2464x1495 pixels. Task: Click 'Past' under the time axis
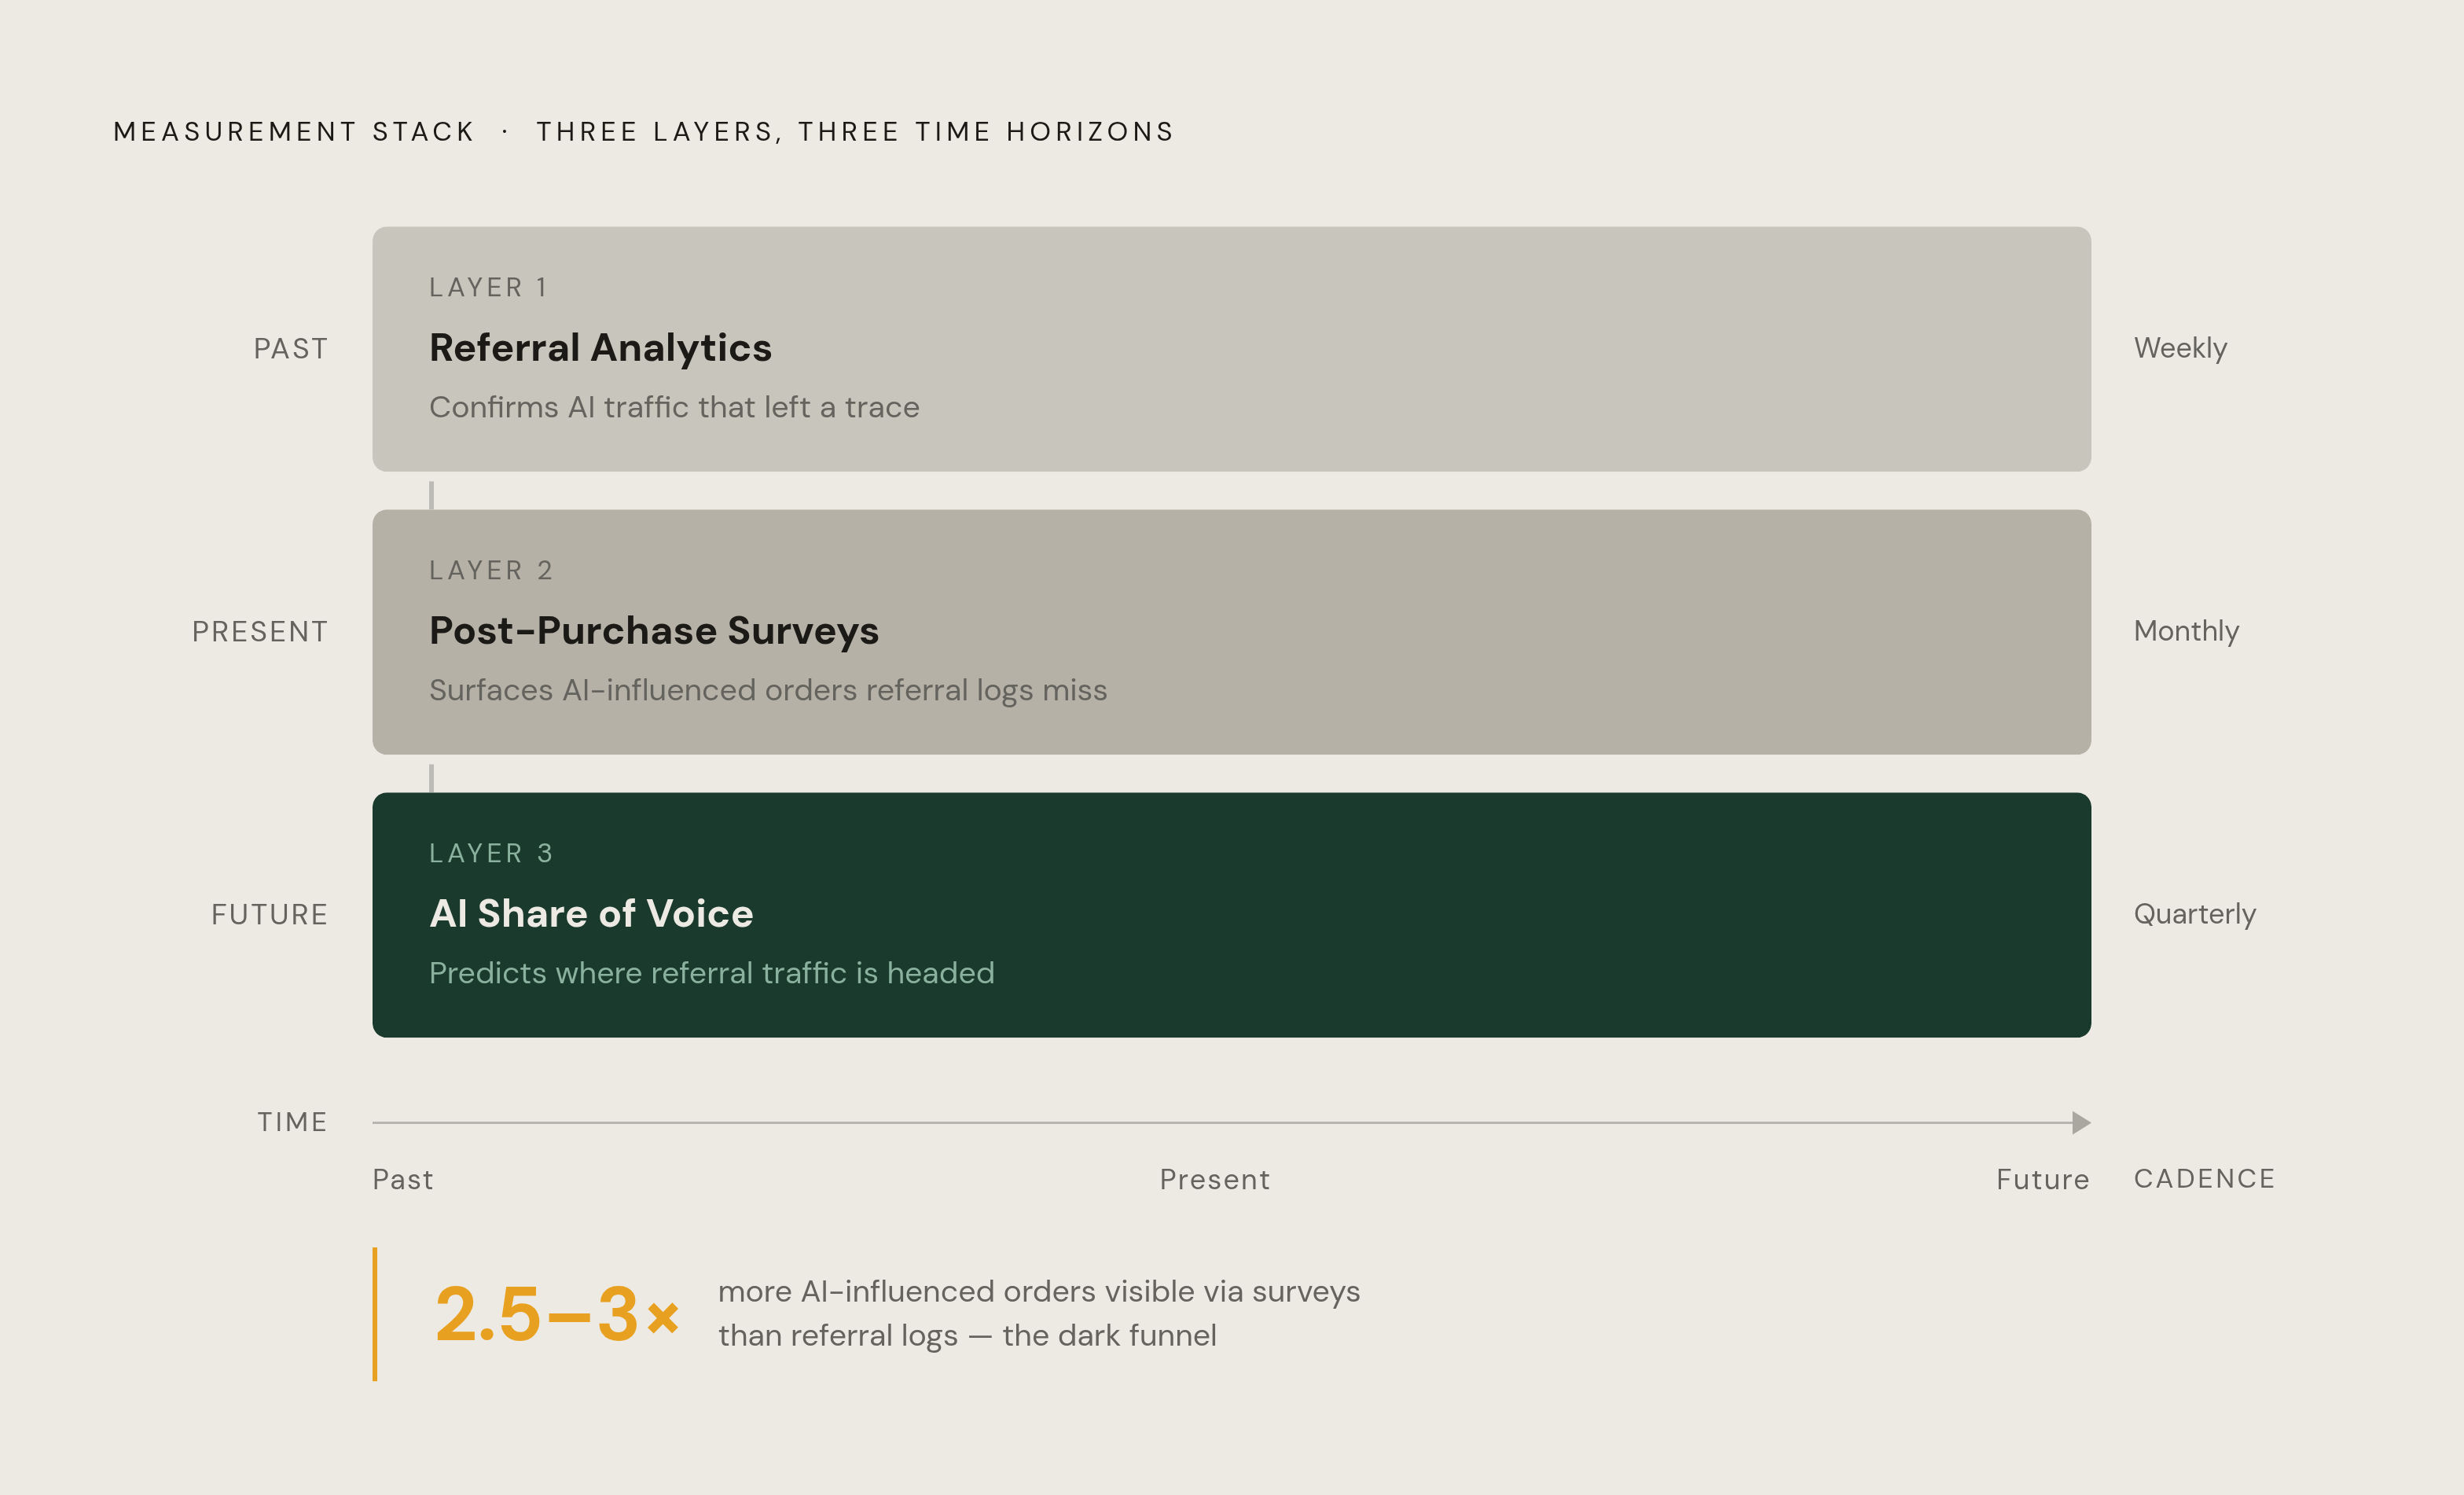(x=403, y=1180)
